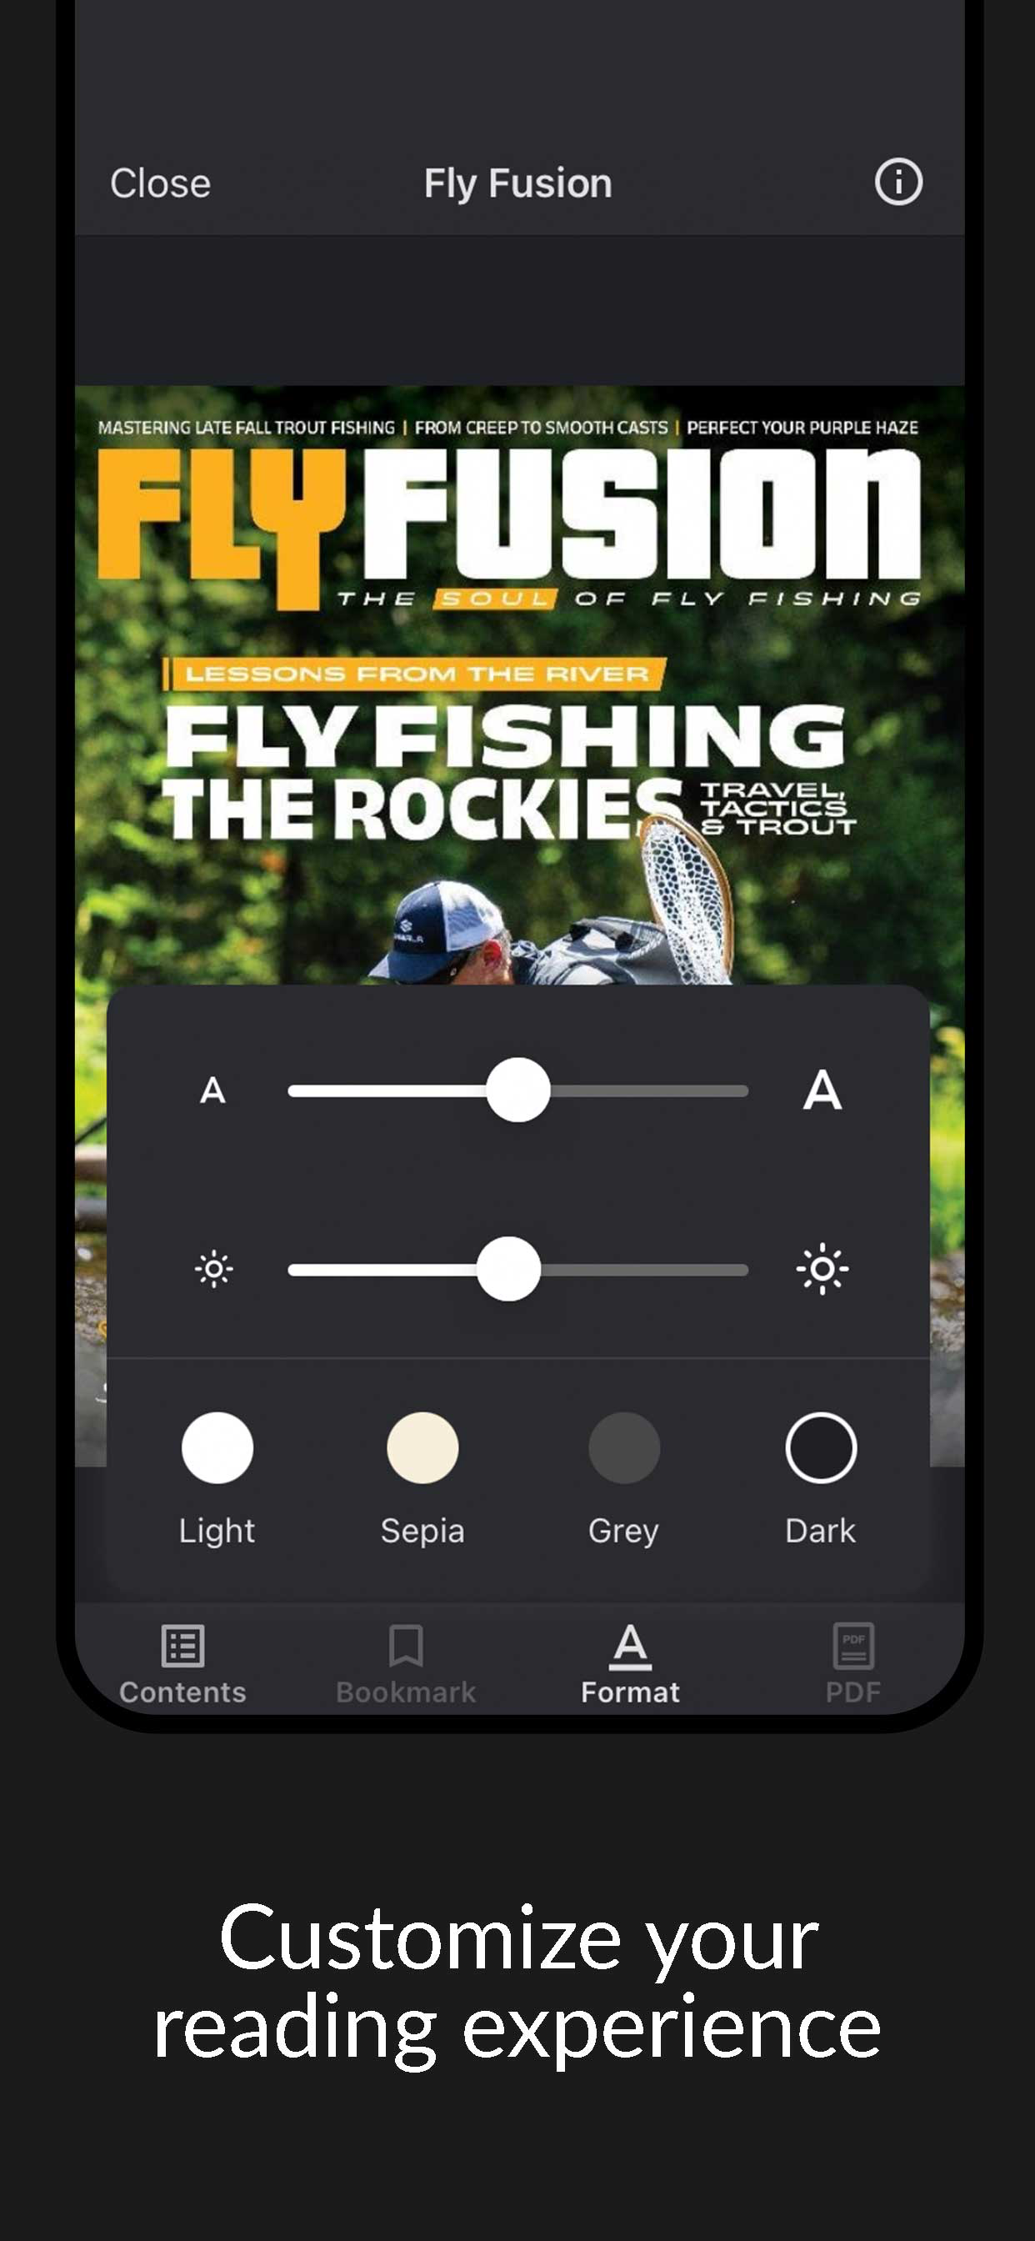Open the Contents list icon

182,1646
